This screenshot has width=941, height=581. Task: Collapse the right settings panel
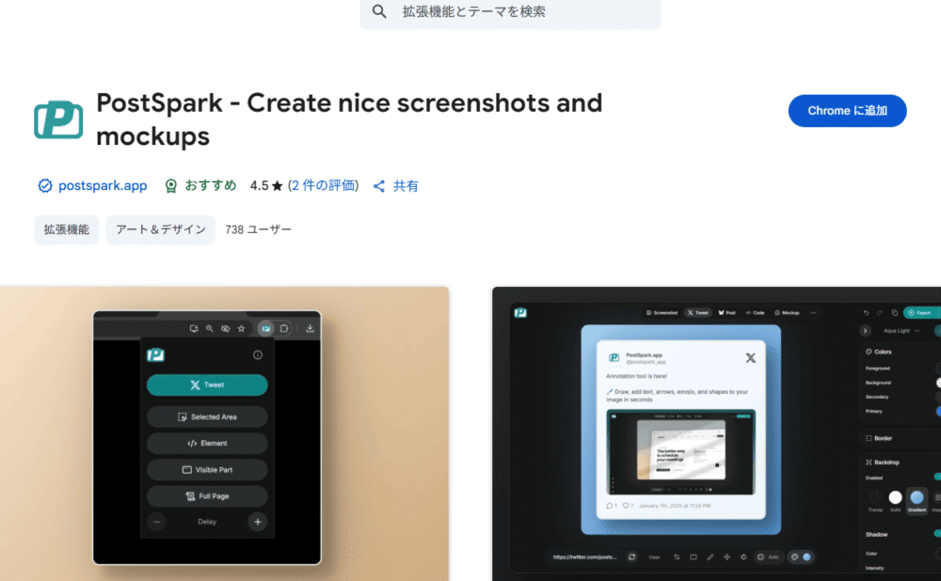coord(865,331)
